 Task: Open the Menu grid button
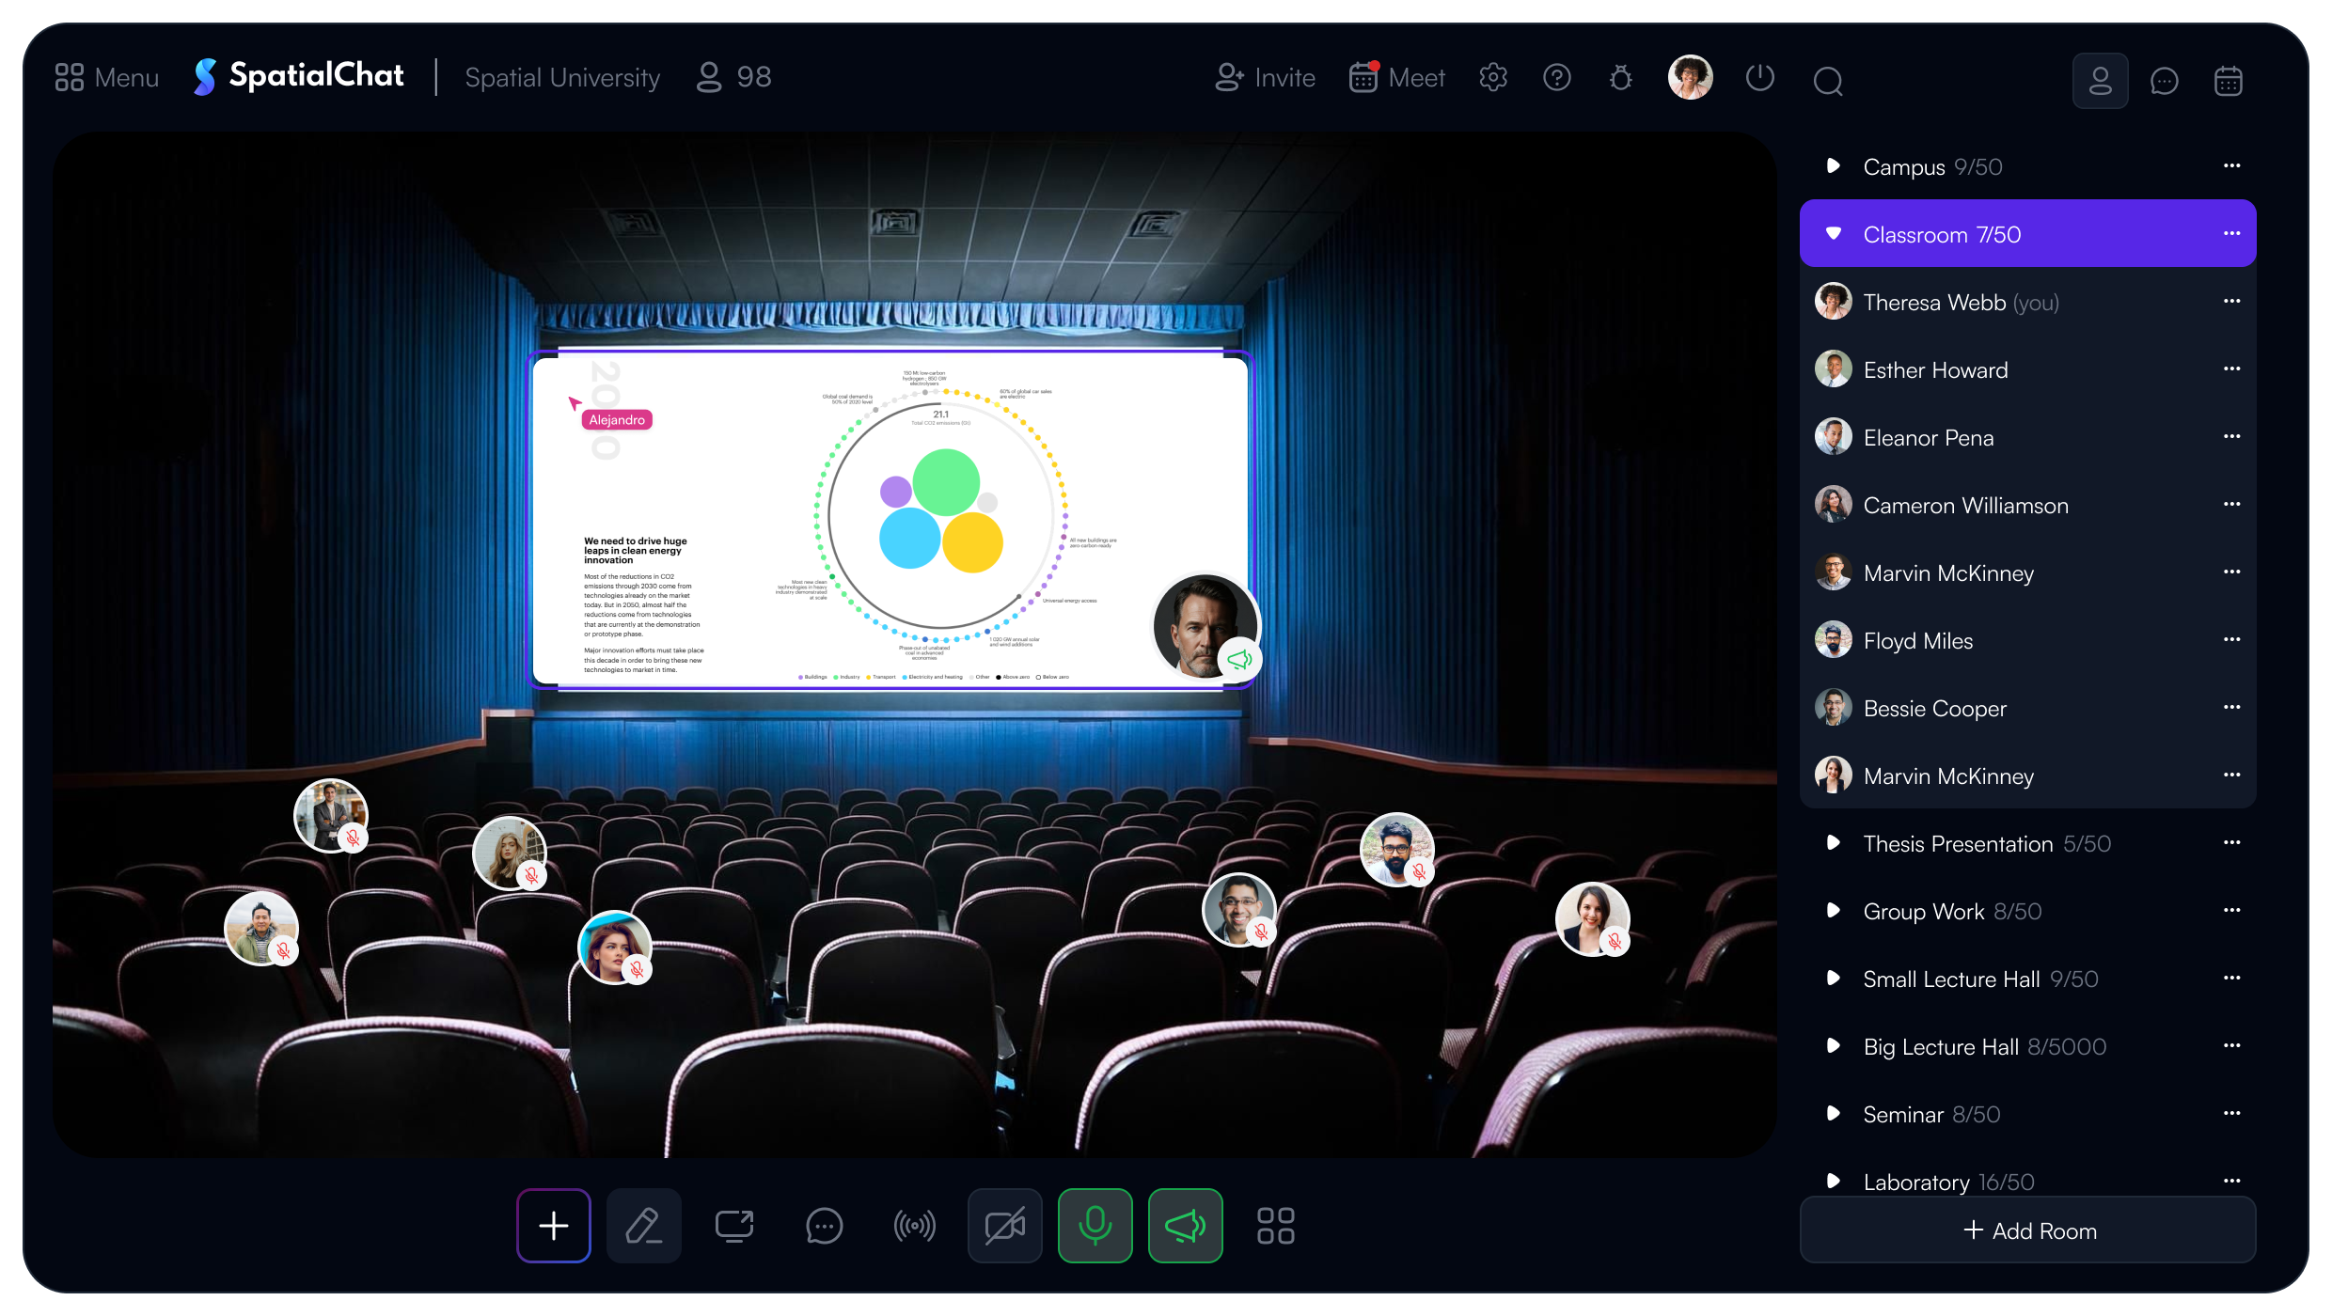point(106,77)
